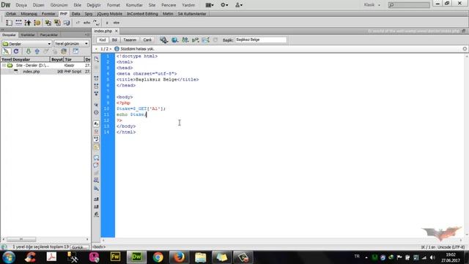
Task: Open the gear extension menu dropdown
Action: pyautogui.click(x=224, y=5)
